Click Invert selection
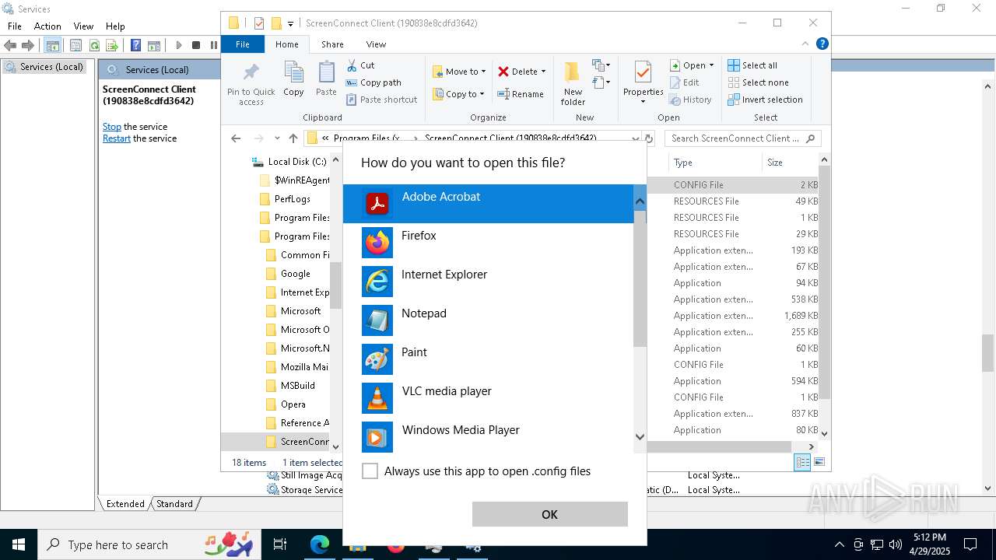The height and width of the screenshot is (560, 996). pos(765,100)
